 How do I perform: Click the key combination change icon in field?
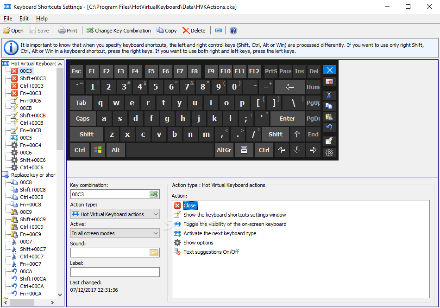(x=154, y=194)
